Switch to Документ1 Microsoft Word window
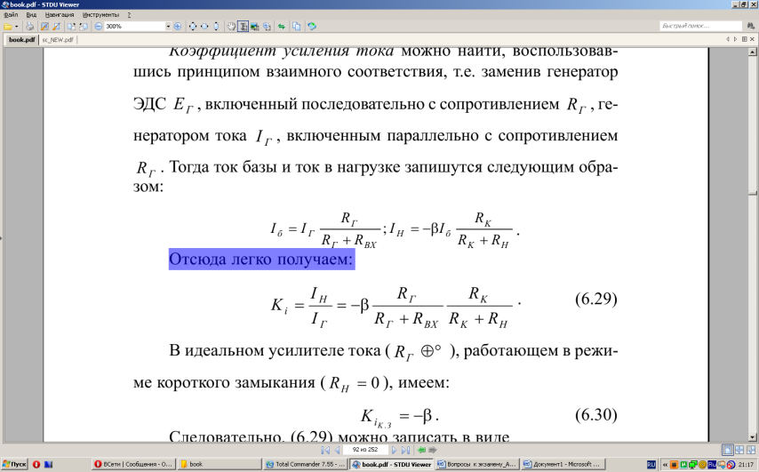The width and height of the screenshot is (759, 472). coord(563,464)
